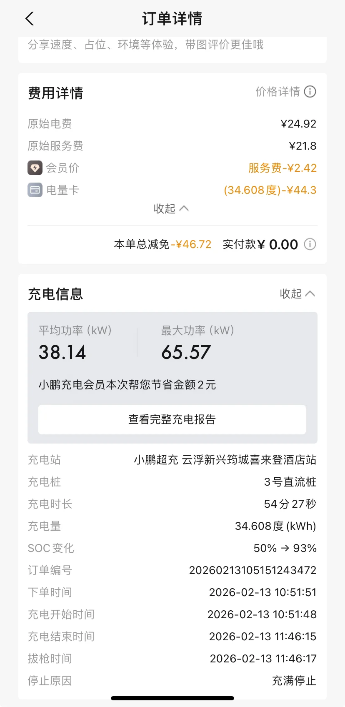Tap the order number 2026021310515124347​2
Image resolution: width=345 pixels, height=707 pixels.
click(252, 570)
